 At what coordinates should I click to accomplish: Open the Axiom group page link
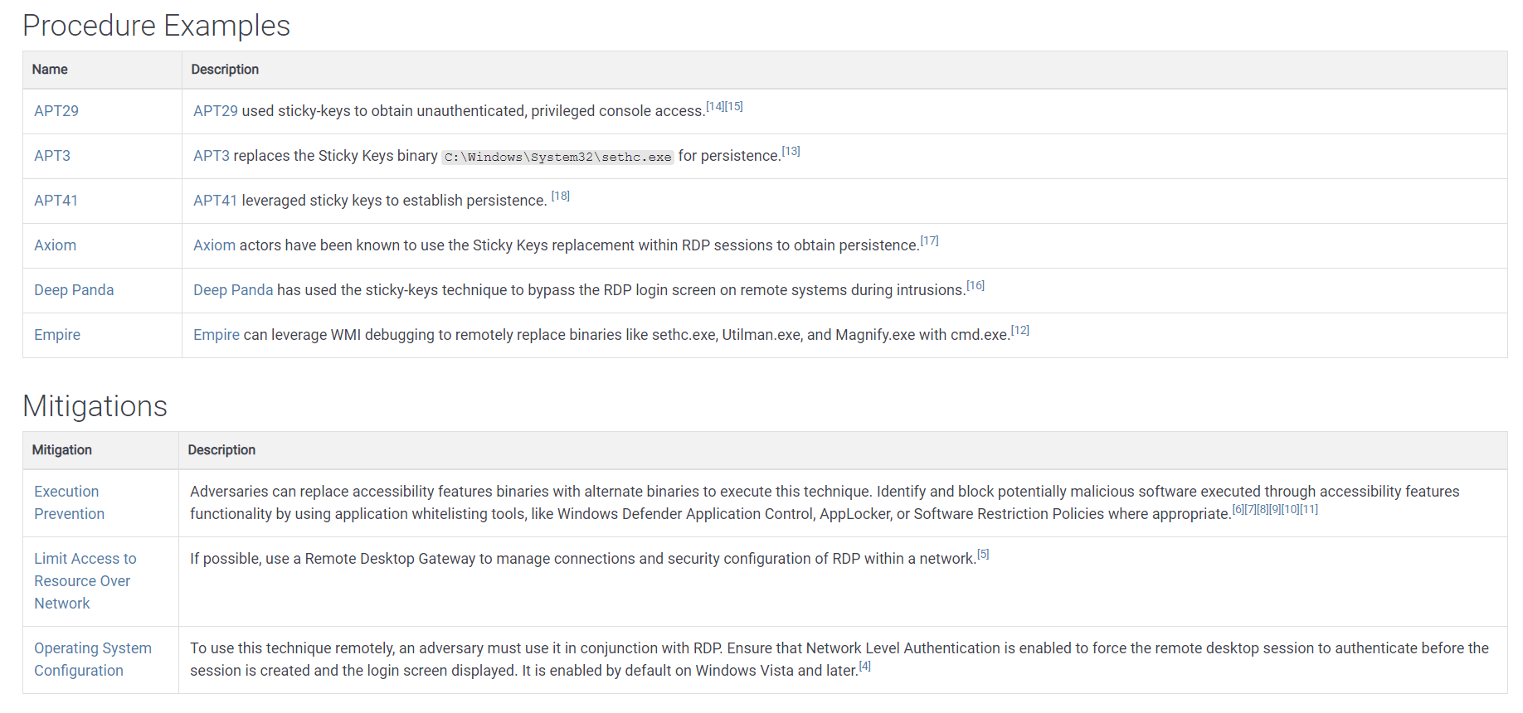pyautogui.click(x=55, y=245)
